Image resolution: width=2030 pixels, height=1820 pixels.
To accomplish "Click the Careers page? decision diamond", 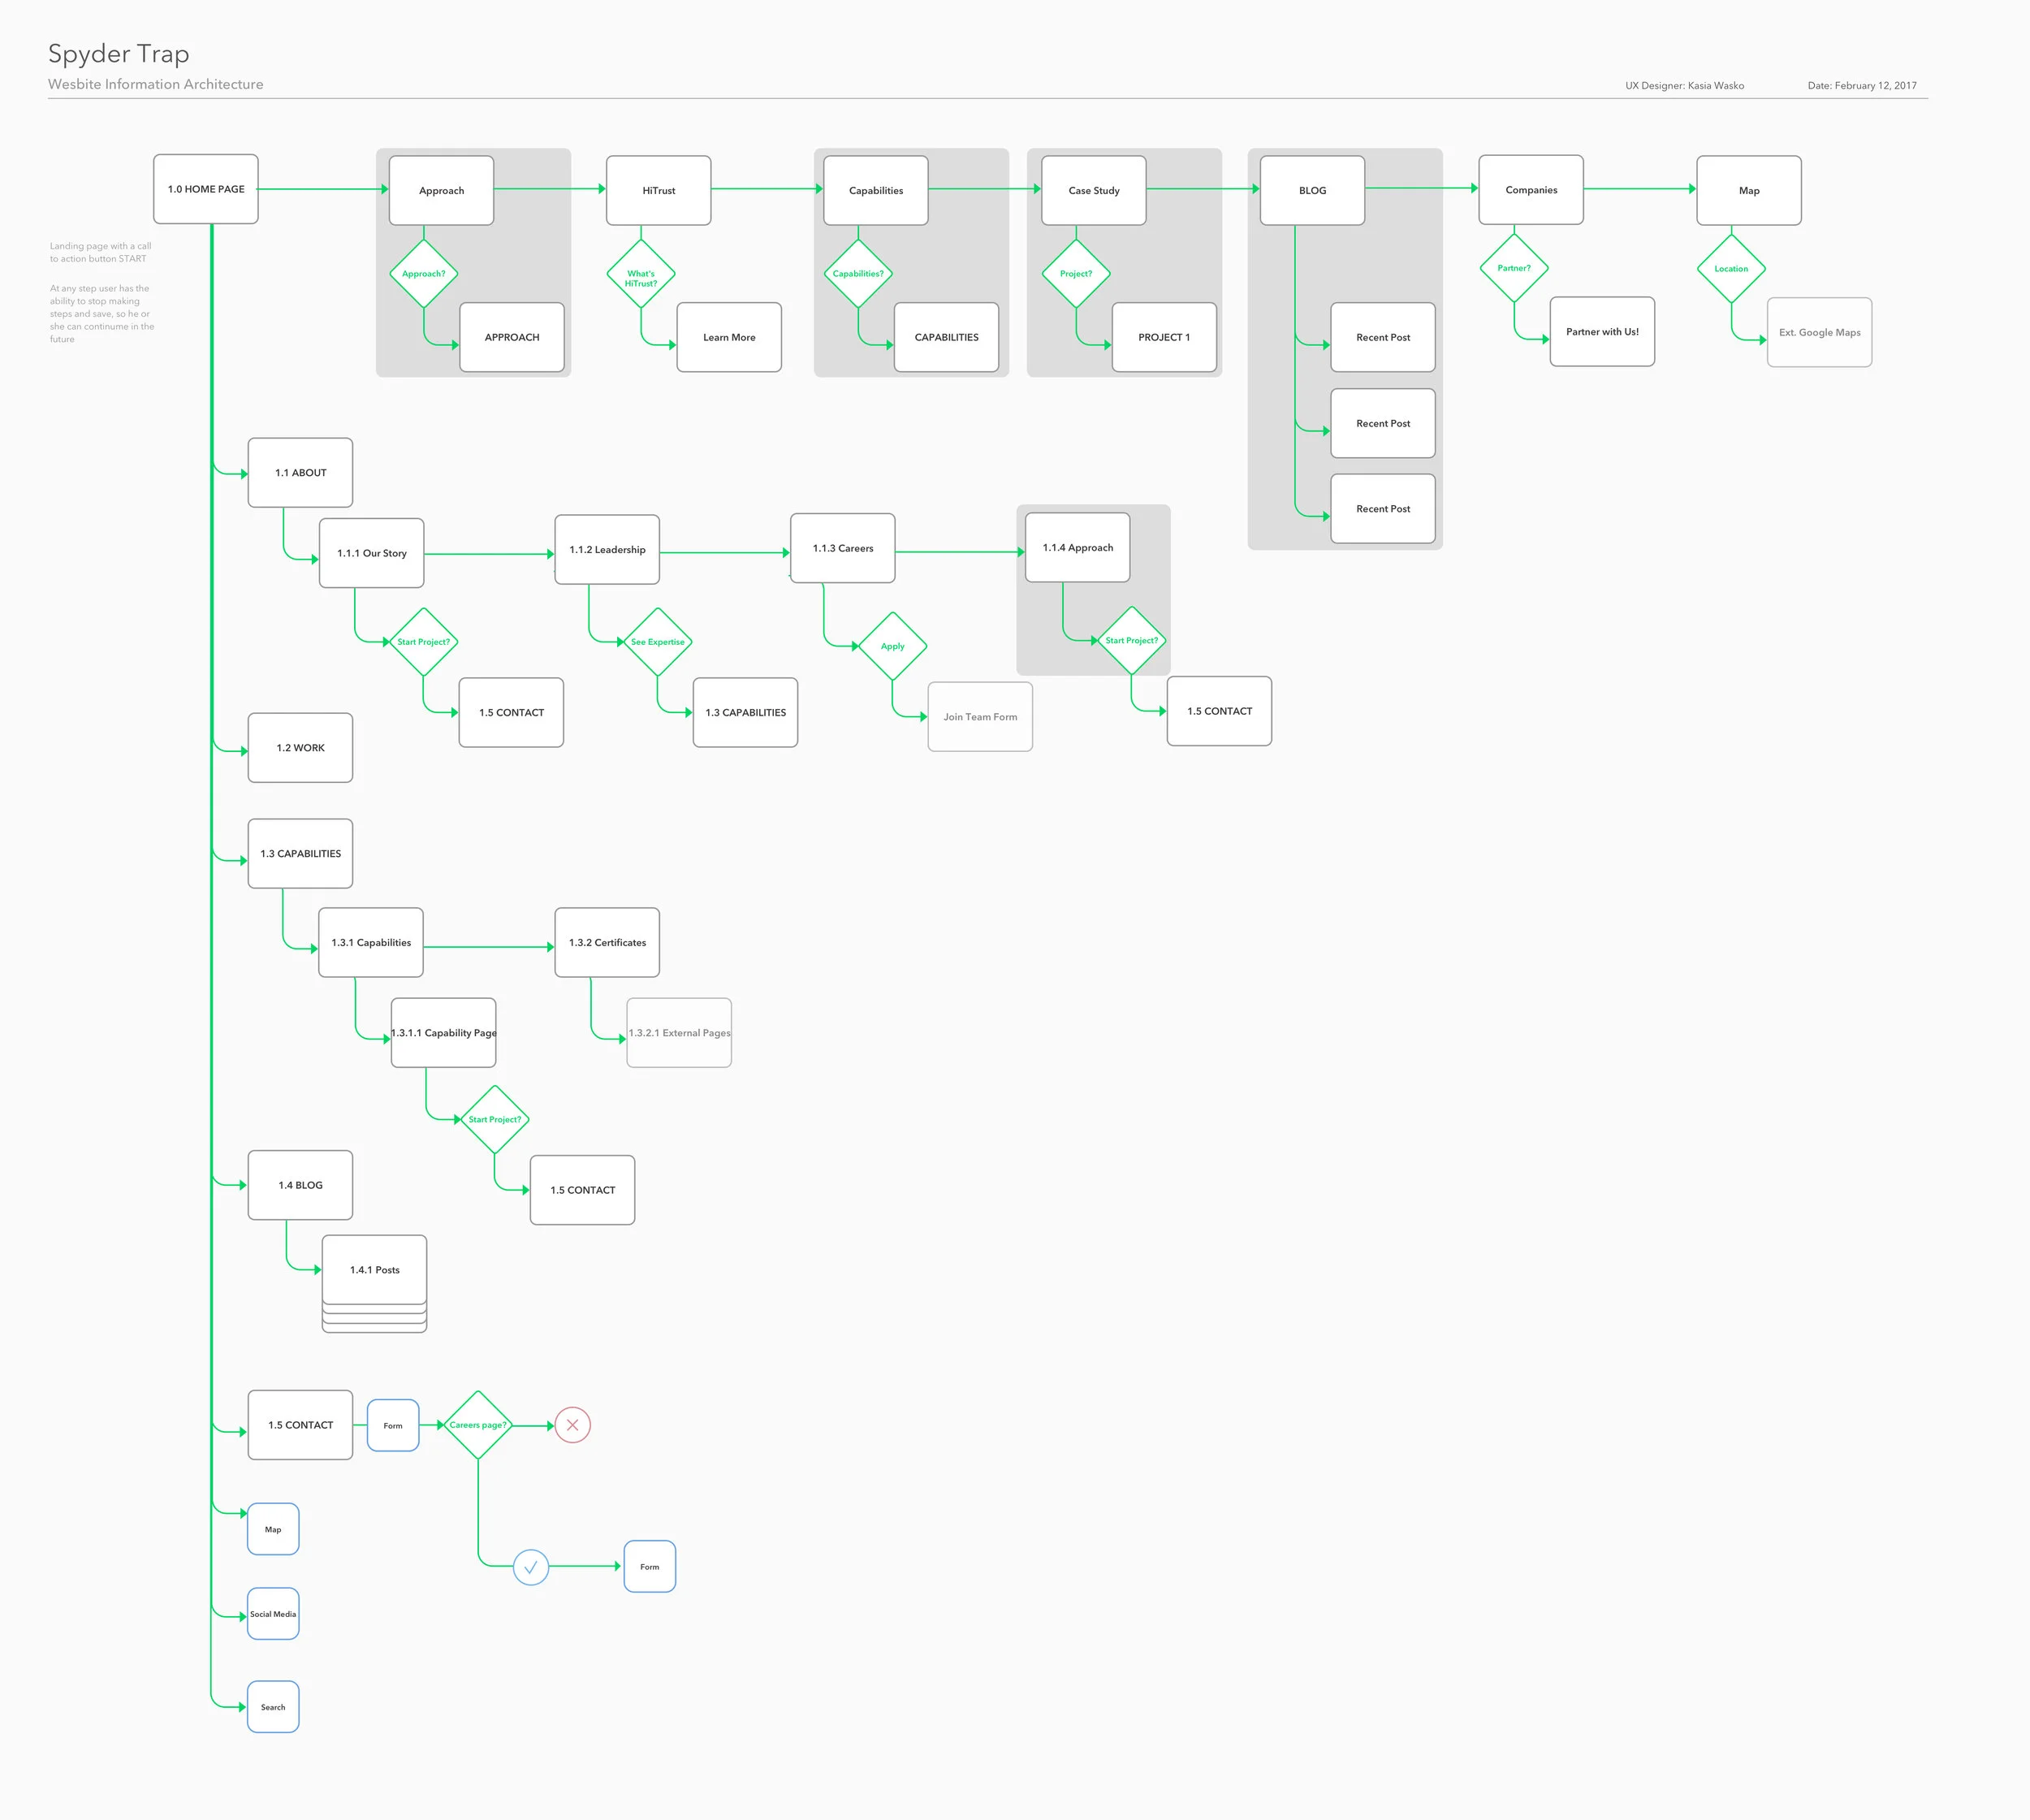I will [478, 1425].
